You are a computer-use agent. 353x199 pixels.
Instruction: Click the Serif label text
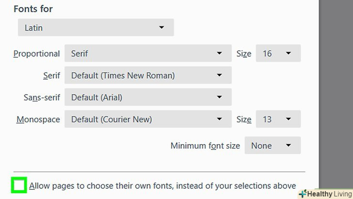point(51,76)
